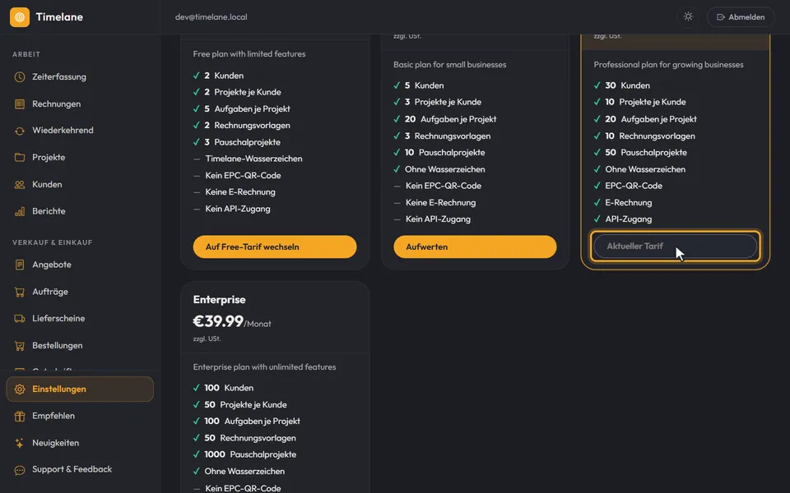Click the Aktueller Tarif button
The height and width of the screenshot is (493, 790).
675,246
